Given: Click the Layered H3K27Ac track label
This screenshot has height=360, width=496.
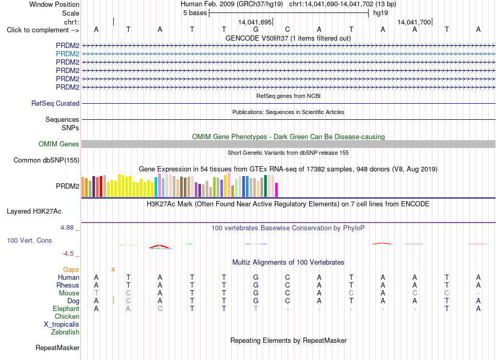Looking at the screenshot, I should 34,212.
